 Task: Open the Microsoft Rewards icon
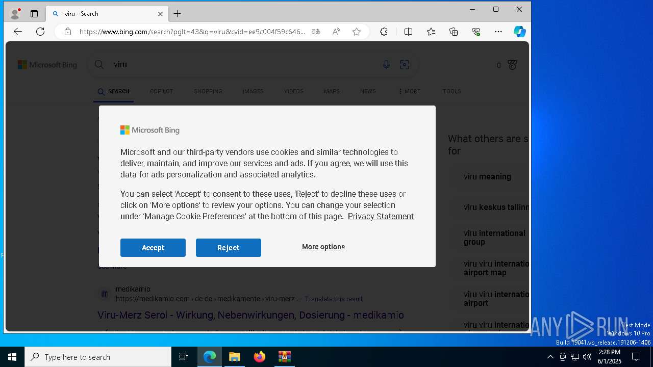click(513, 65)
